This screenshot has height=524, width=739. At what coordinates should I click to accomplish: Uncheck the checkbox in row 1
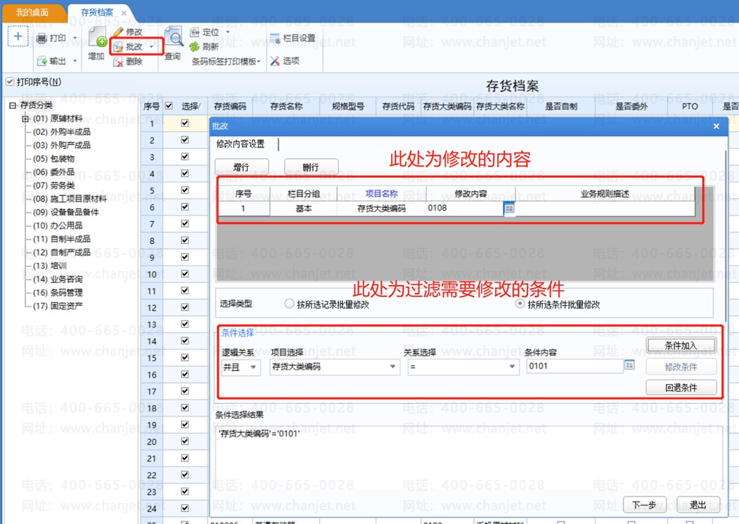click(x=185, y=123)
